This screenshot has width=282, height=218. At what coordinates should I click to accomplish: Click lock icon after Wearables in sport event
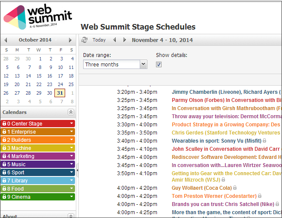point(264,140)
